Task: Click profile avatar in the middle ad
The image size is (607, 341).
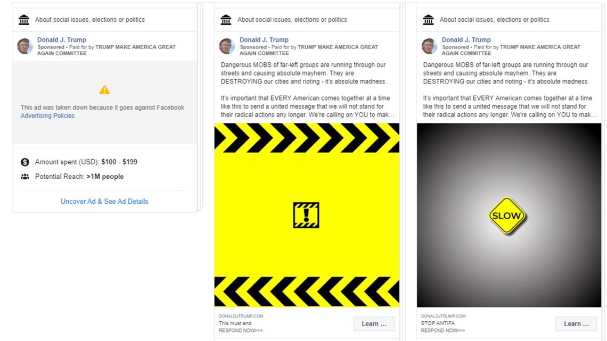Action: (227, 46)
